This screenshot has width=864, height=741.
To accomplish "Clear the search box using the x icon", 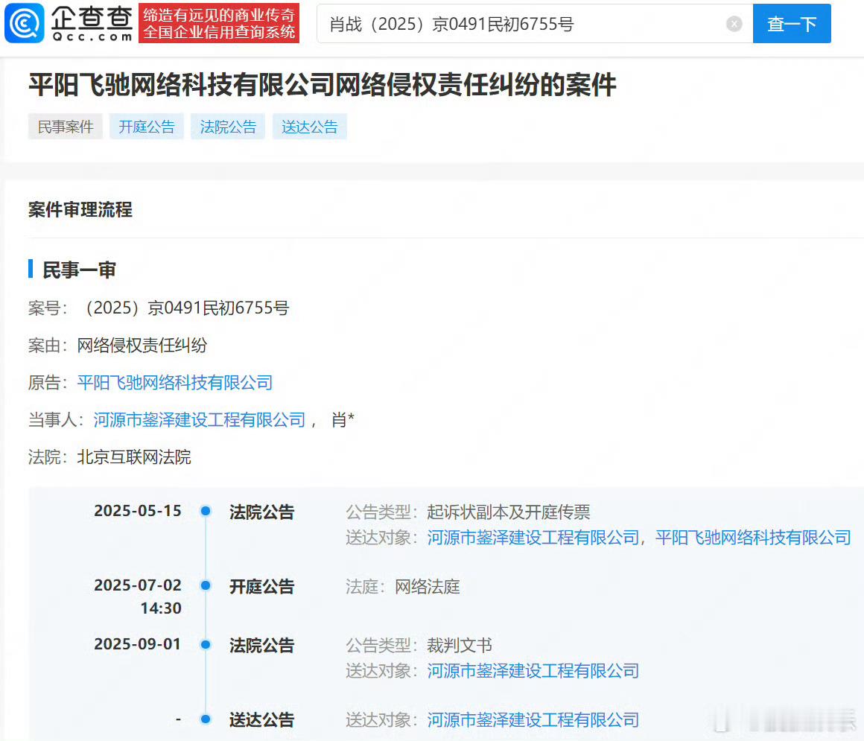I will (734, 24).
